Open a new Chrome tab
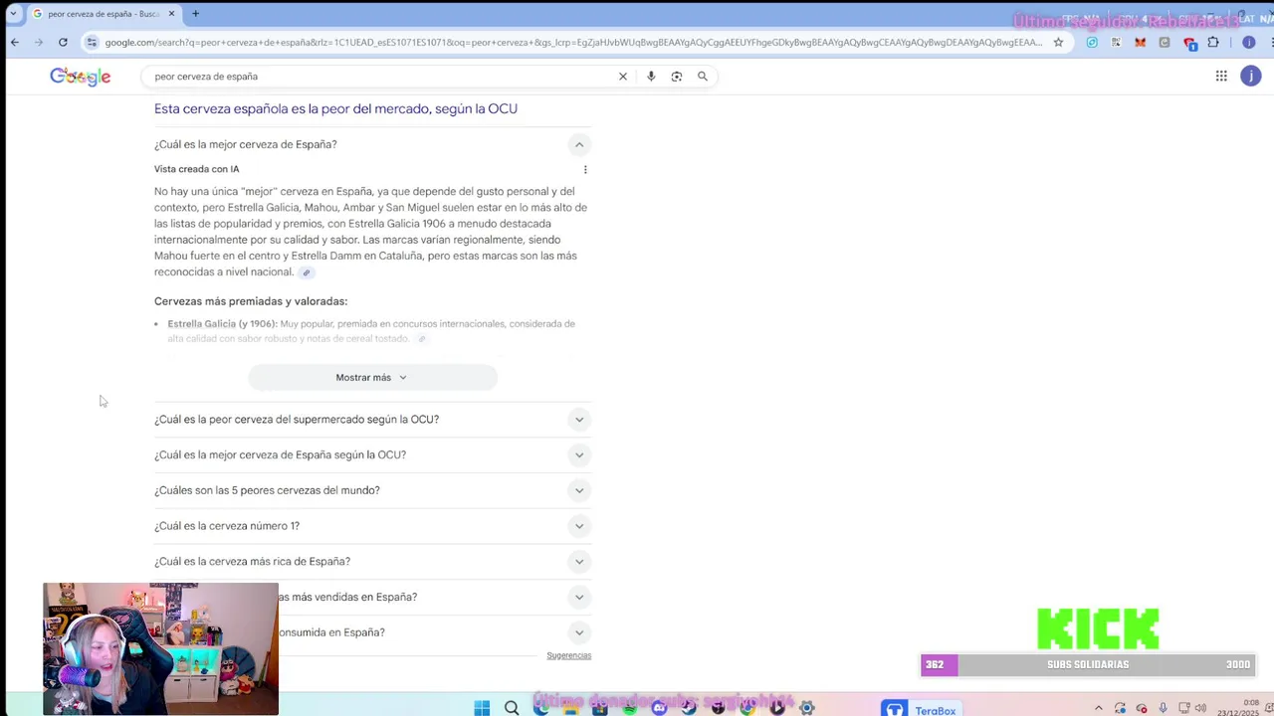Image resolution: width=1274 pixels, height=716 pixels. coord(195,14)
